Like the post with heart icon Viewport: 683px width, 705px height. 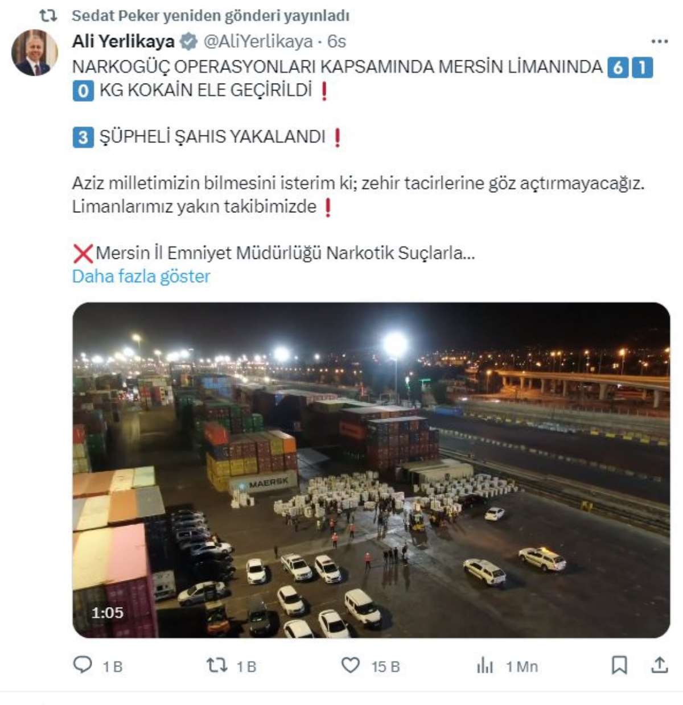(x=351, y=665)
